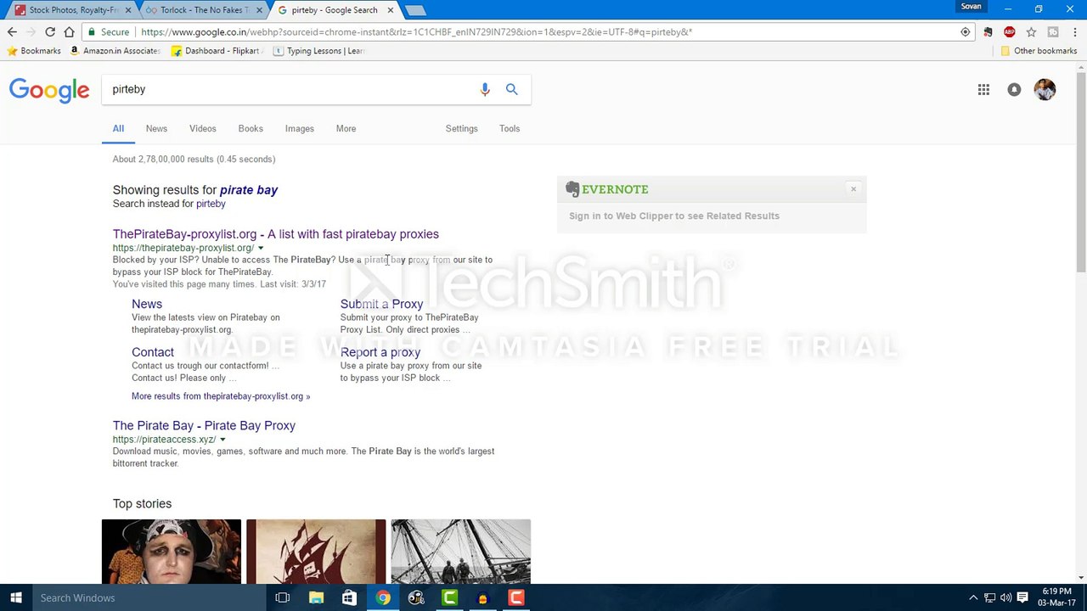Image resolution: width=1087 pixels, height=611 pixels.
Task: Show hidden system tray icons
Action: pos(973,597)
